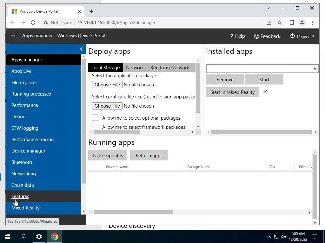Click the browser address bar URL
The image size is (325, 243).
(x=116, y=22)
